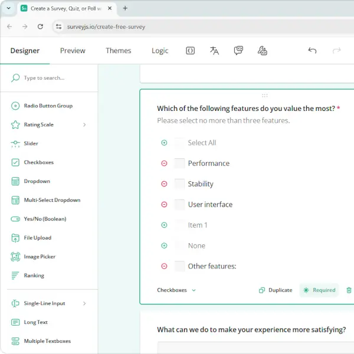Screen dimensions: 354x354
Task: Add a Radio Button Group question
Action: pyautogui.click(x=49, y=106)
